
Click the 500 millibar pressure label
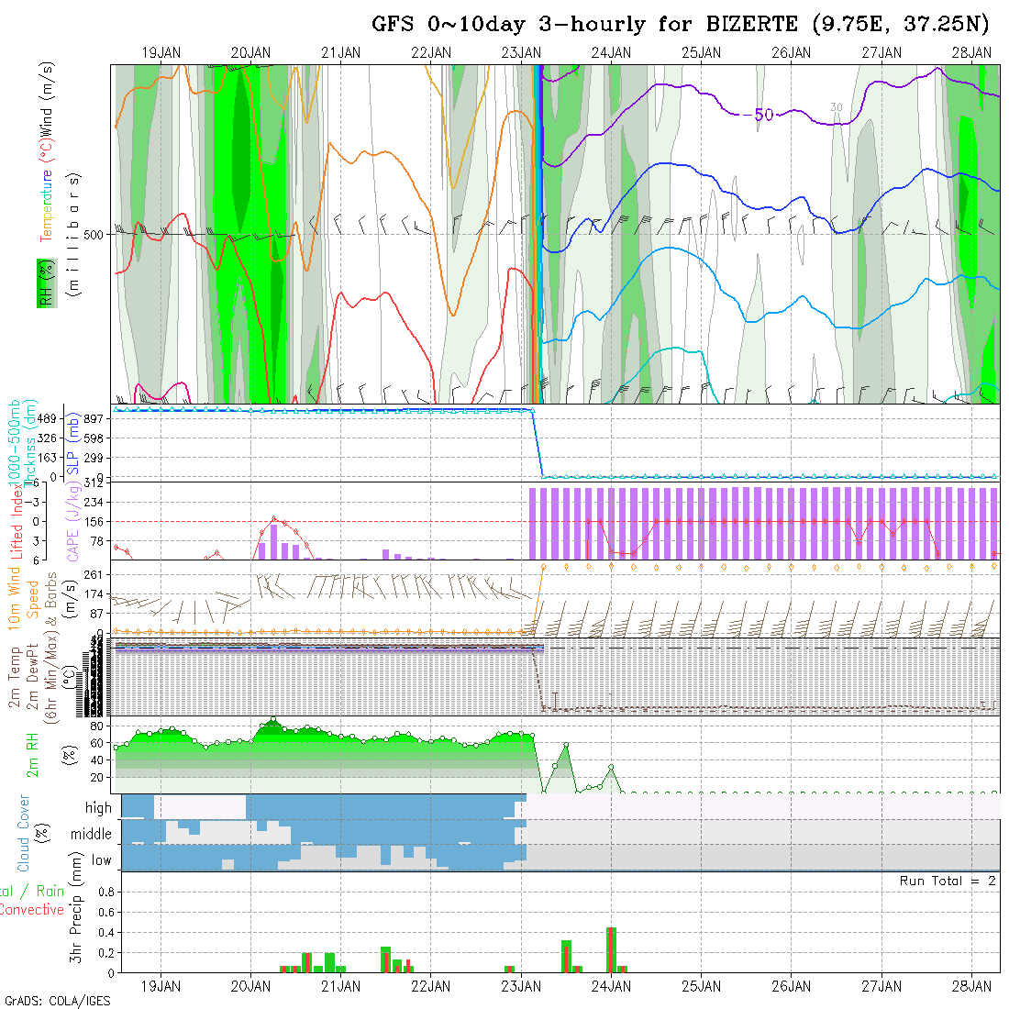point(94,234)
